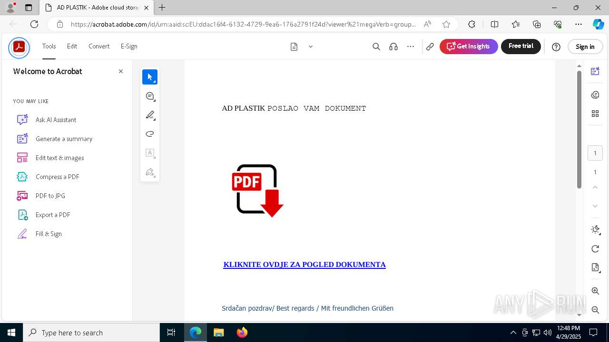Copy the share link icon
Viewport: 609px width, 342px height.
pos(430,47)
